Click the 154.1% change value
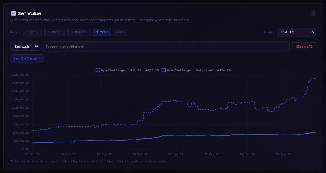The height and width of the screenshot is (173, 326). (224, 70)
